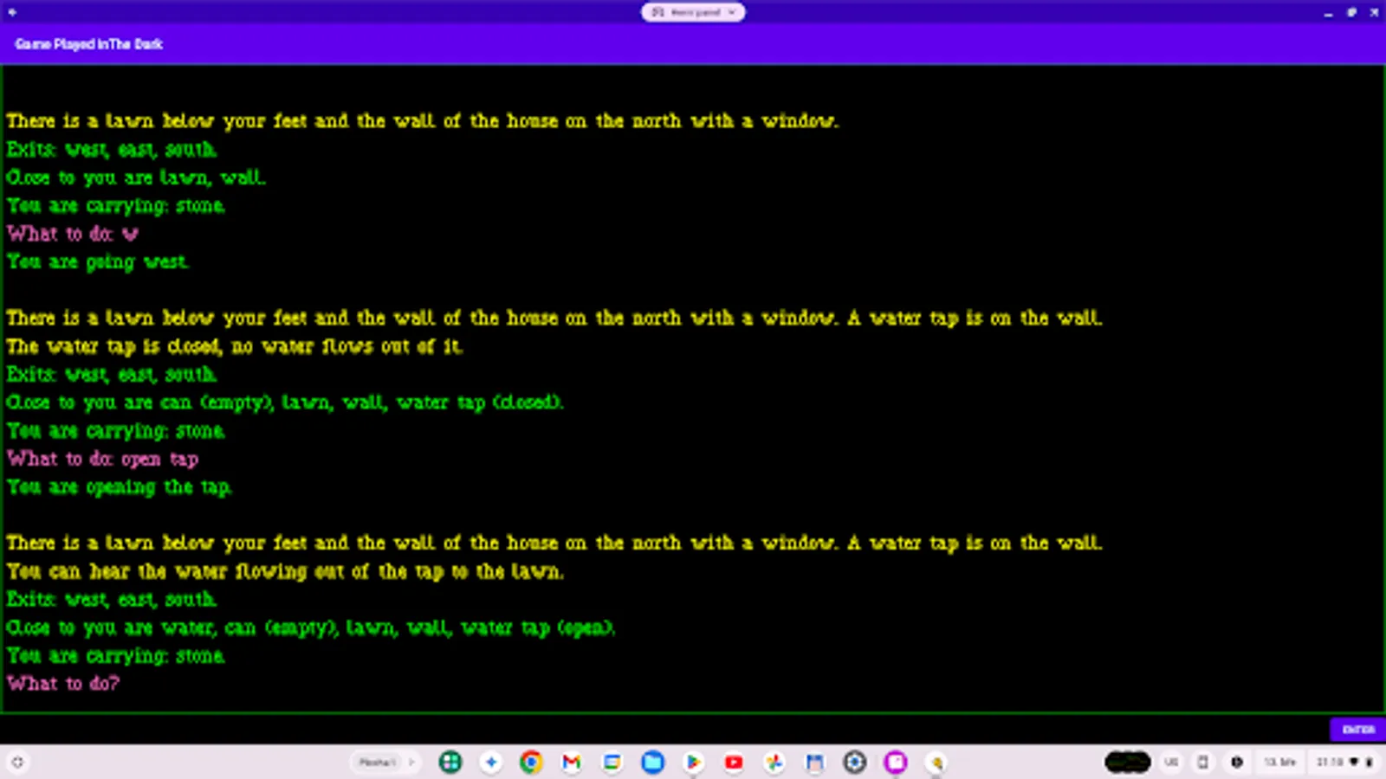Screen dimensions: 1386x779
Task: Open the Files app
Action: point(652,763)
